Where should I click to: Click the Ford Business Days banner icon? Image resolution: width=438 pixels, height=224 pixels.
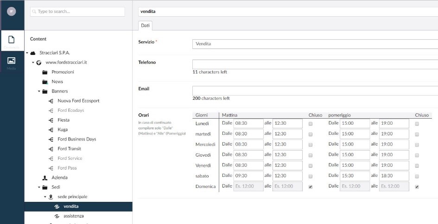coord(51,139)
